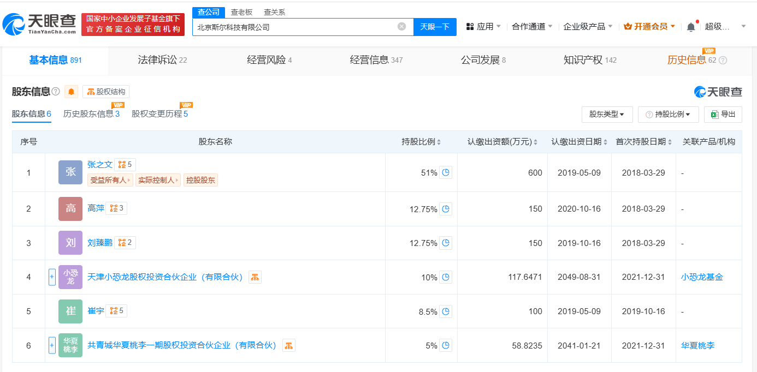Viewport: 757px width, 372px height.
Task: Click the TianYanCha logo
Action: coord(39,23)
